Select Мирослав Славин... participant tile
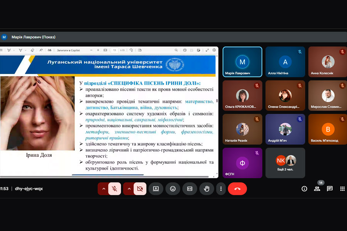This screenshot has width=347, height=231. pos(328,95)
